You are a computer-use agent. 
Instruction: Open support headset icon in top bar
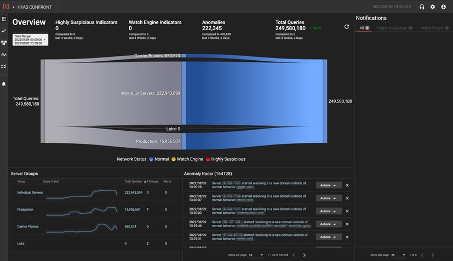click(x=422, y=7)
